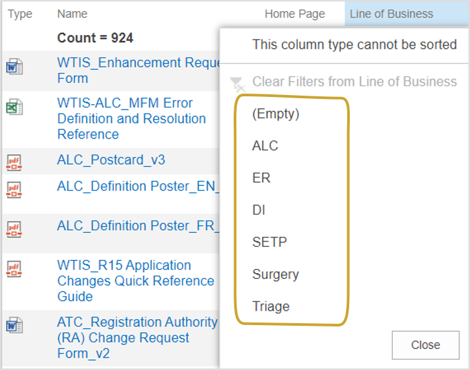This screenshot has height=370, width=470.
Task: Click the Home Page column header
Action: (x=294, y=14)
